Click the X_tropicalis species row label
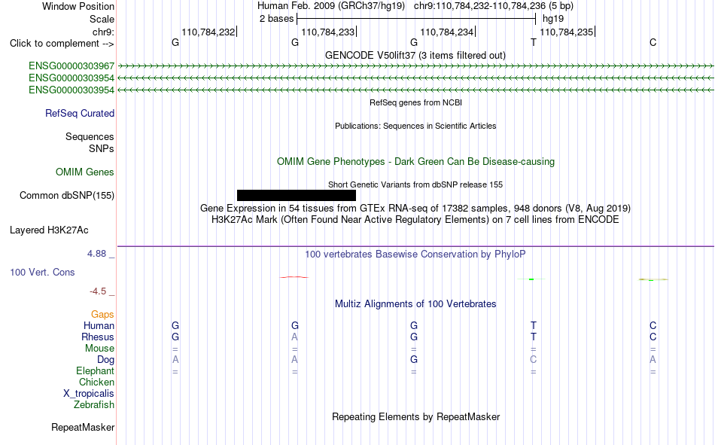This screenshot has width=715, height=445. coord(89,394)
